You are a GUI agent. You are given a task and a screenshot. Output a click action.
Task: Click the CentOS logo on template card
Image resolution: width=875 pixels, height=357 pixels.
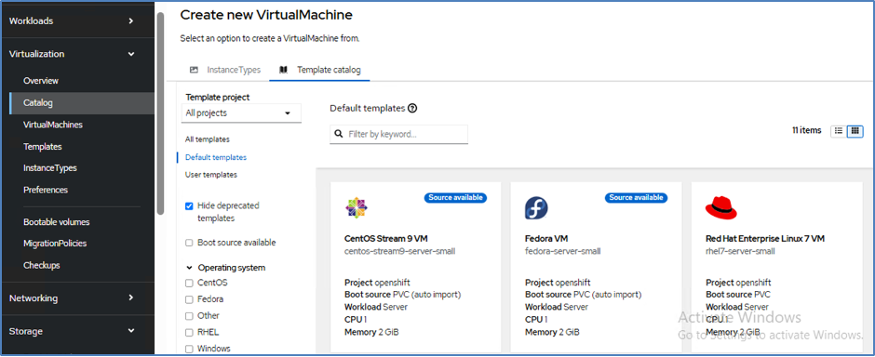pyautogui.click(x=357, y=207)
